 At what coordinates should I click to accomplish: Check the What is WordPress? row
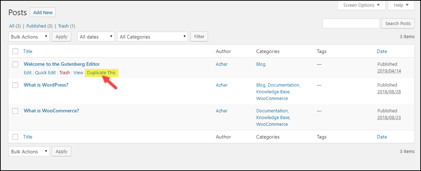(15, 85)
